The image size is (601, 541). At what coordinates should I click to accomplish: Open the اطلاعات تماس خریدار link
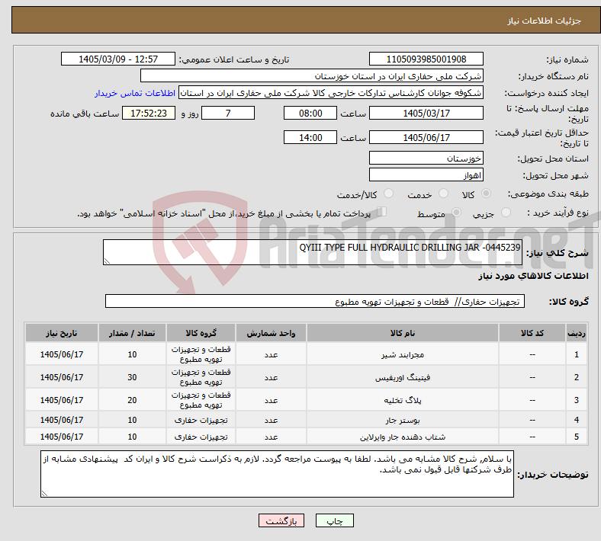click(x=135, y=93)
